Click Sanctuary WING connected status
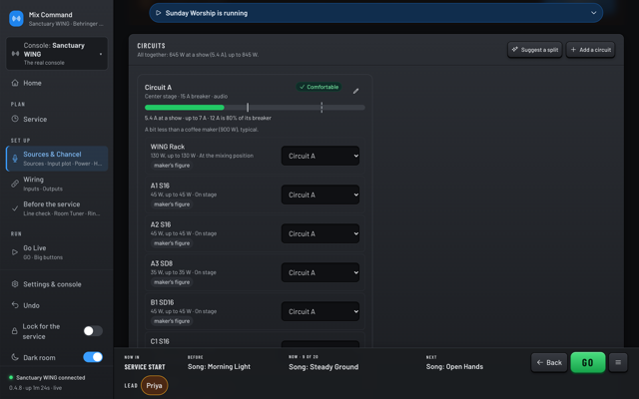639x399 pixels. point(51,378)
